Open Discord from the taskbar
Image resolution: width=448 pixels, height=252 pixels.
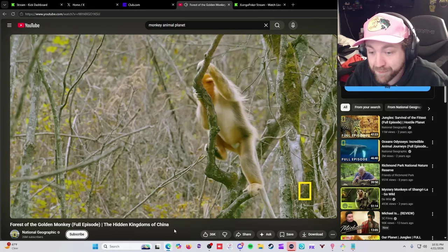(x=240, y=246)
